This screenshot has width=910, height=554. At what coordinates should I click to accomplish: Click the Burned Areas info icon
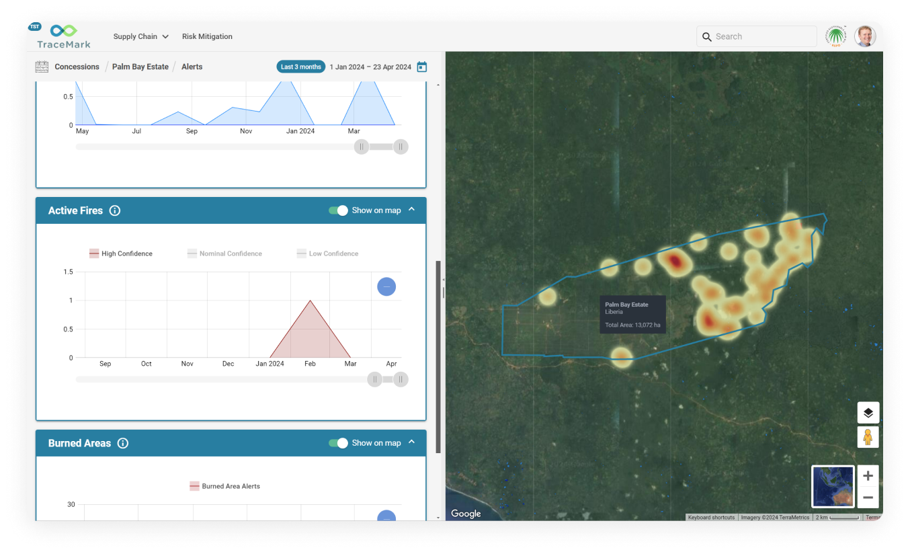click(123, 443)
